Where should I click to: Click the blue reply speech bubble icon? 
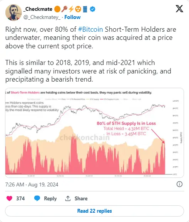pyautogui.click(x=37, y=198)
